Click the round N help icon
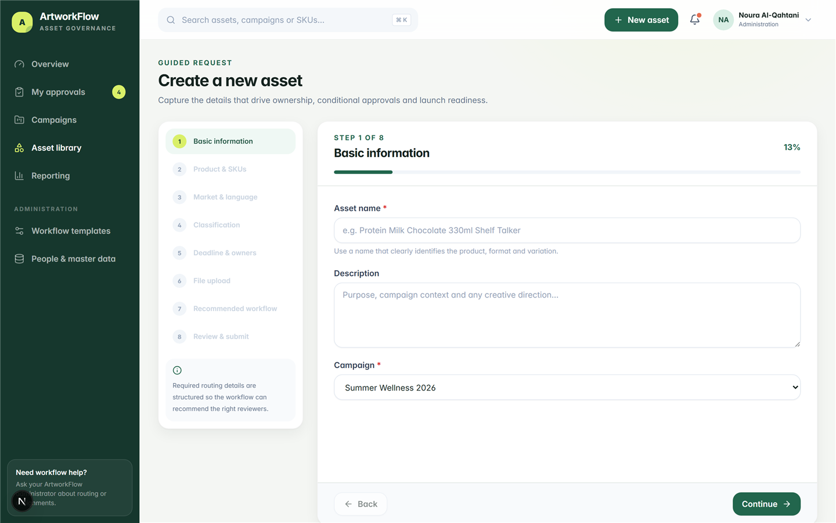 click(22, 501)
